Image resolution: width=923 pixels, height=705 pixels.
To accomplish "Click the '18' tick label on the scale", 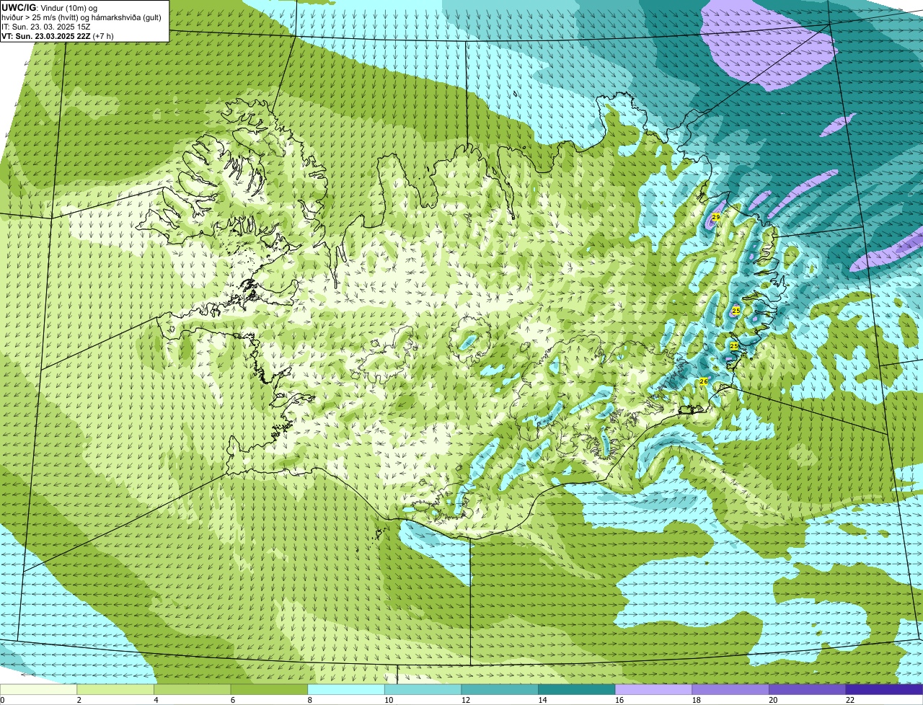I will [x=697, y=700].
